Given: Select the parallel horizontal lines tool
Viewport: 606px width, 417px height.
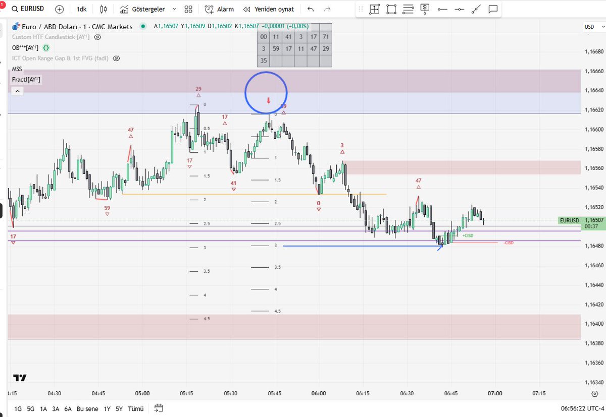Looking at the screenshot, I should point(409,9).
